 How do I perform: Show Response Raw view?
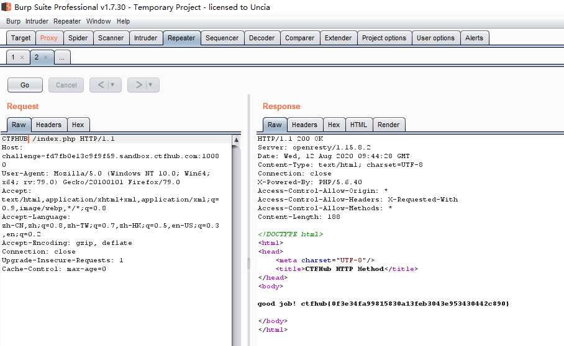275,125
